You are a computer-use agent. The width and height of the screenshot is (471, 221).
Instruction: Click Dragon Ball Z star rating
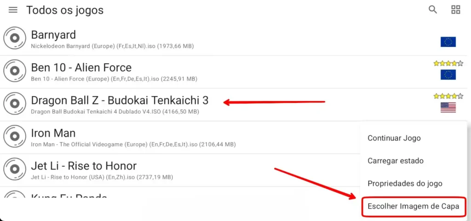pyautogui.click(x=448, y=96)
